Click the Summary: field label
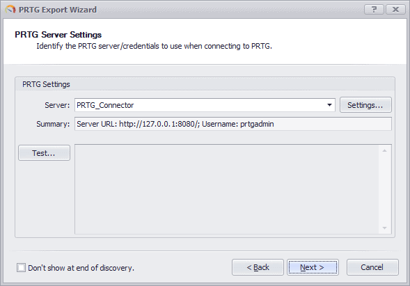Viewport: 410px width, 286px height. click(x=53, y=124)
